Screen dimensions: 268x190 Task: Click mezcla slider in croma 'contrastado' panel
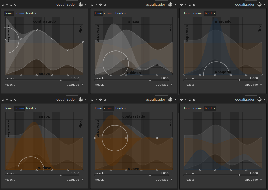point(131,174)
